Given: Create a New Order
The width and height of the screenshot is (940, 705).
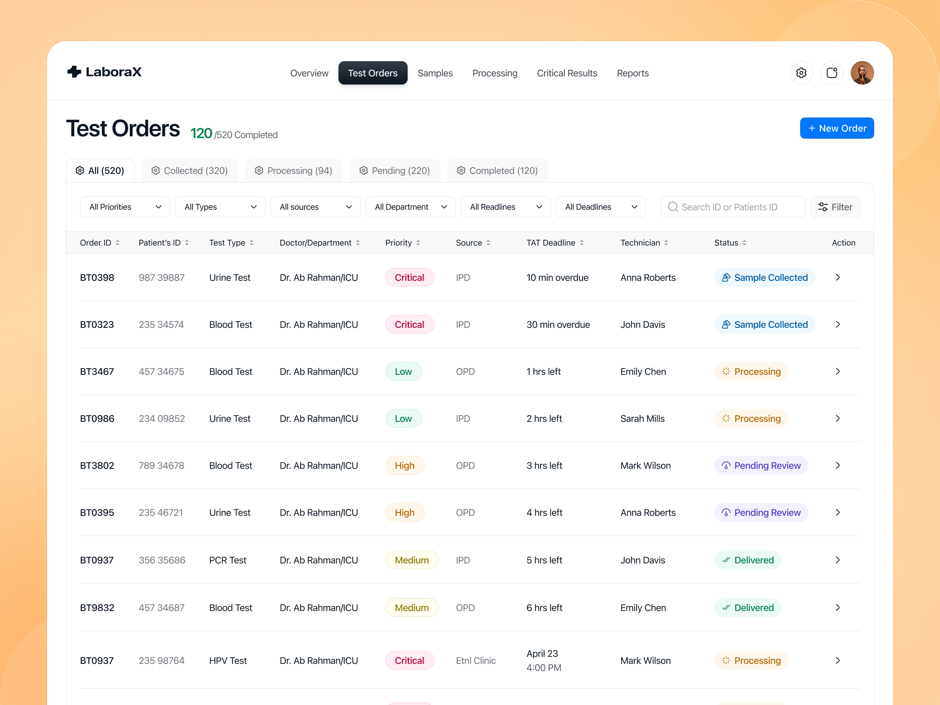Looking at the screenshot, I should (x=836, y=128).
